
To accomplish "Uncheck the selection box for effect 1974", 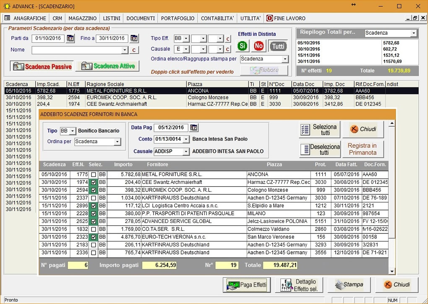I will tap(94, 182).
